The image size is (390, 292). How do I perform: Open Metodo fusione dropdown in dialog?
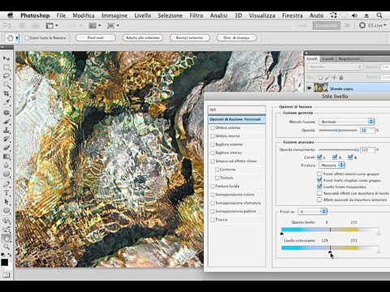coord(347,122)
